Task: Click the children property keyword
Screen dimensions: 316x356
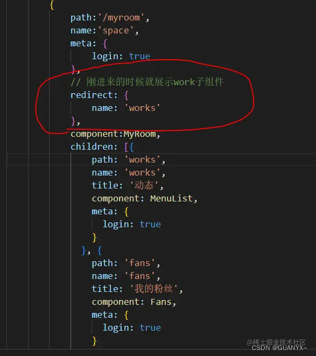Action: pyautogui.click(x=92, y=146)
